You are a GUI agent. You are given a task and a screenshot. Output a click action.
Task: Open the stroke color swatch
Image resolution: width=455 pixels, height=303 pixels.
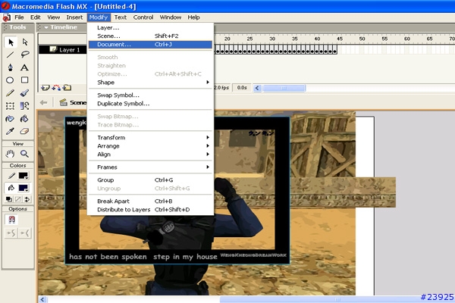(24, 176)
